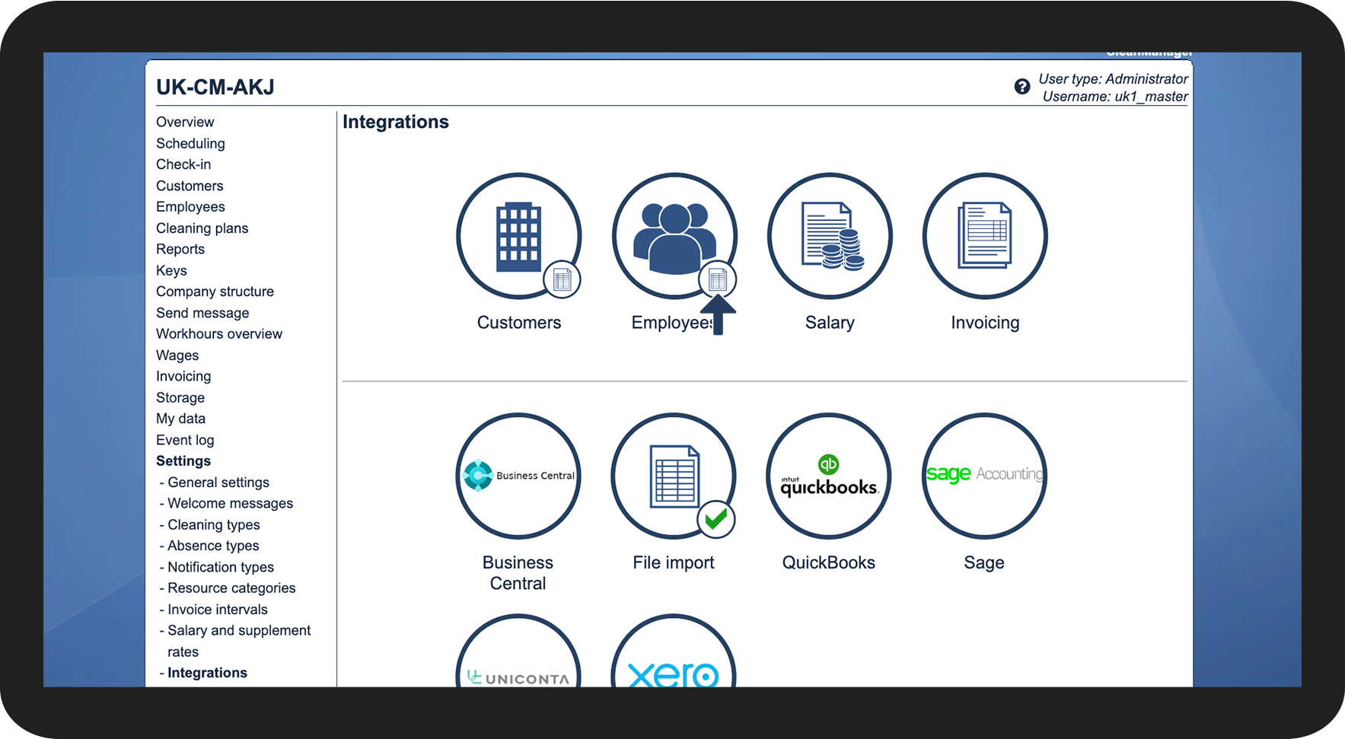Open Scheduling from the sidebar
1345x739 pixels.
tap(190, 143)
